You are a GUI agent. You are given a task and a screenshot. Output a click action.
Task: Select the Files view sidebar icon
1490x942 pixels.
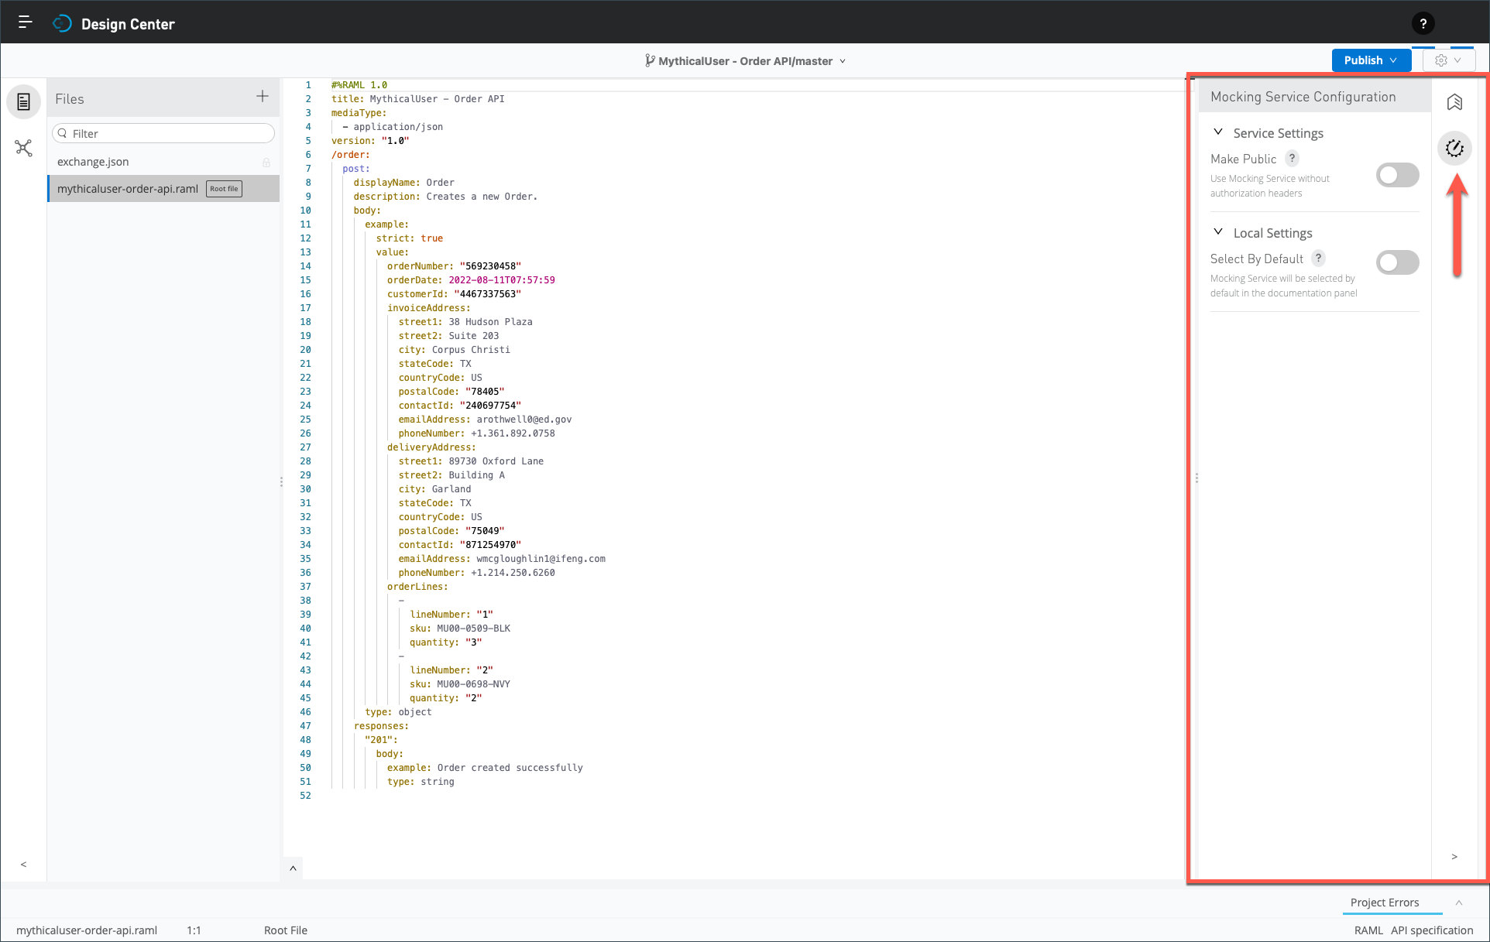coord(24,102)
